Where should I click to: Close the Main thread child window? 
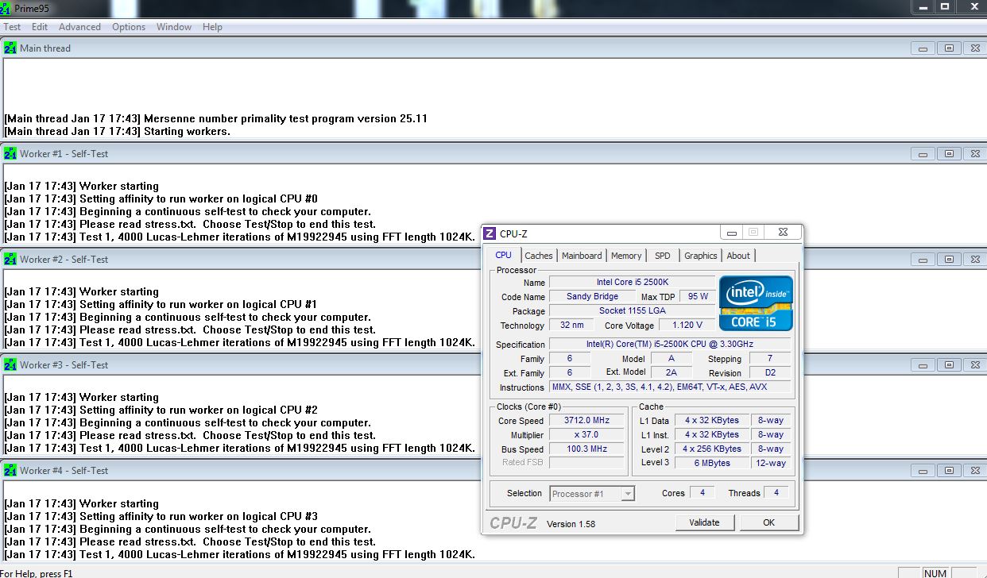click(x=974, y=48)
